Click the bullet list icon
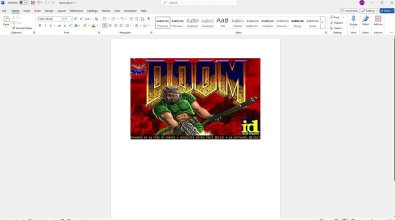The width and height of the screenshot is (395, 220). (104, 19)
